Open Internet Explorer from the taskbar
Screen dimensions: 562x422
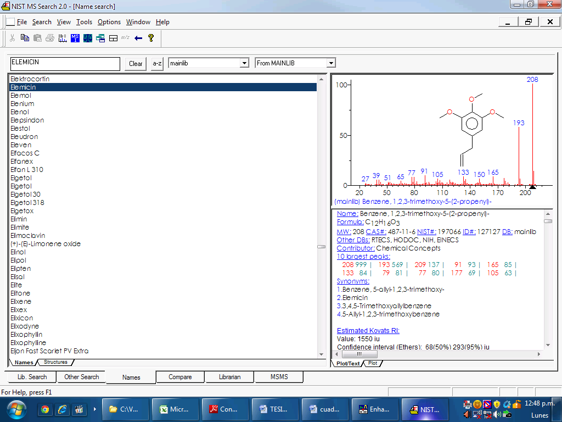(62, 409)
